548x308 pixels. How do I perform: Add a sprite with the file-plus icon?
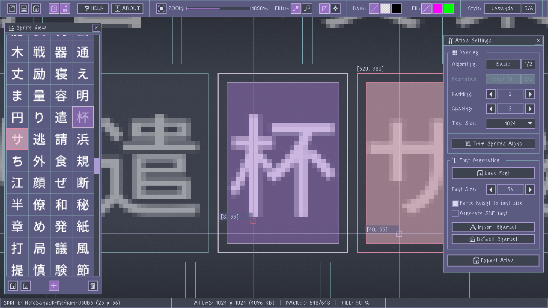coord(13,286)
